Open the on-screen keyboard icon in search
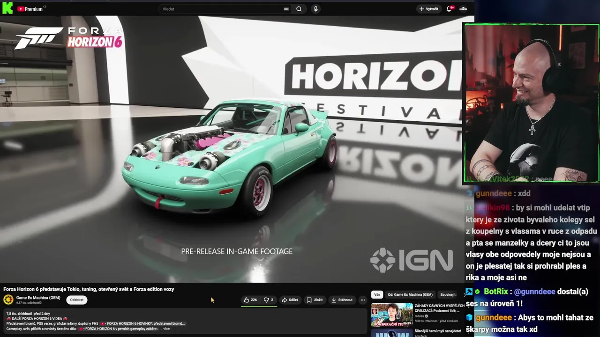The height and width of the screenshot is (337, 600). 286,9
